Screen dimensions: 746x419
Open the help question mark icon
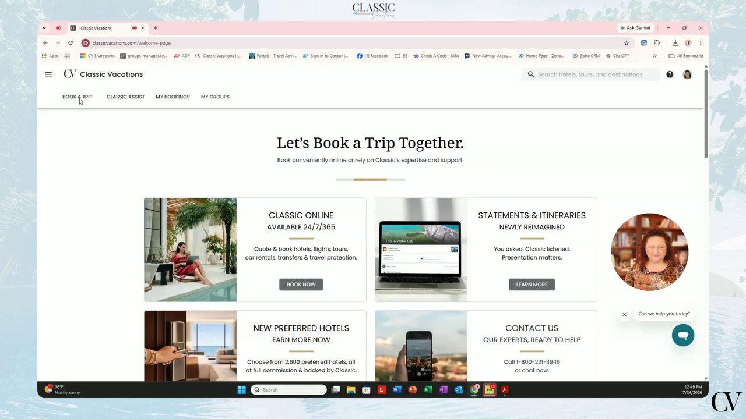point(670,74)
